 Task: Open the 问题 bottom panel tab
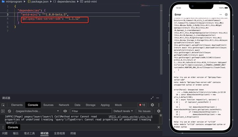[x=5, y=133]
